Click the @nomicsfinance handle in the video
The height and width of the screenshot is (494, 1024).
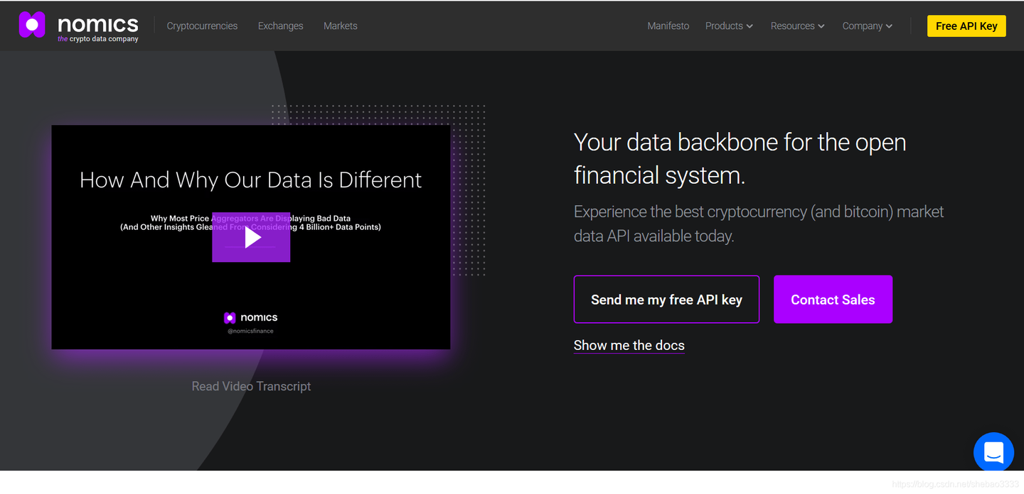pyautogui.click(x=250, y=331)
